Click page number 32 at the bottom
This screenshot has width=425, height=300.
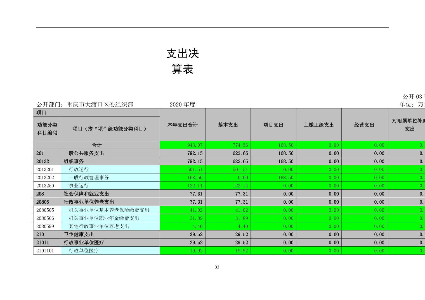click(217, 267)
